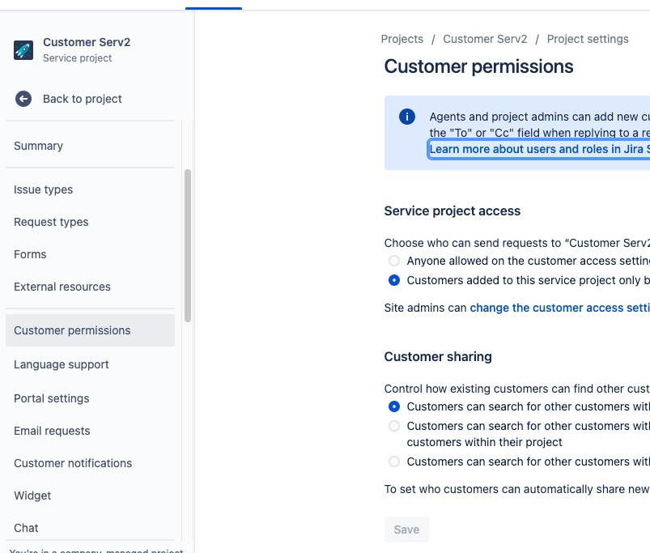Click the Back to project arrow icon
Screen dimensions: 650x553
click(x=23, y=99)
